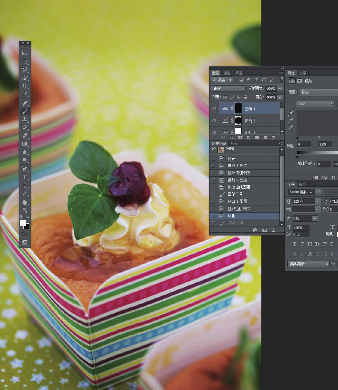Select the Pen tool
The width and height of the screenshot is (338, 390).
point(25,169)
